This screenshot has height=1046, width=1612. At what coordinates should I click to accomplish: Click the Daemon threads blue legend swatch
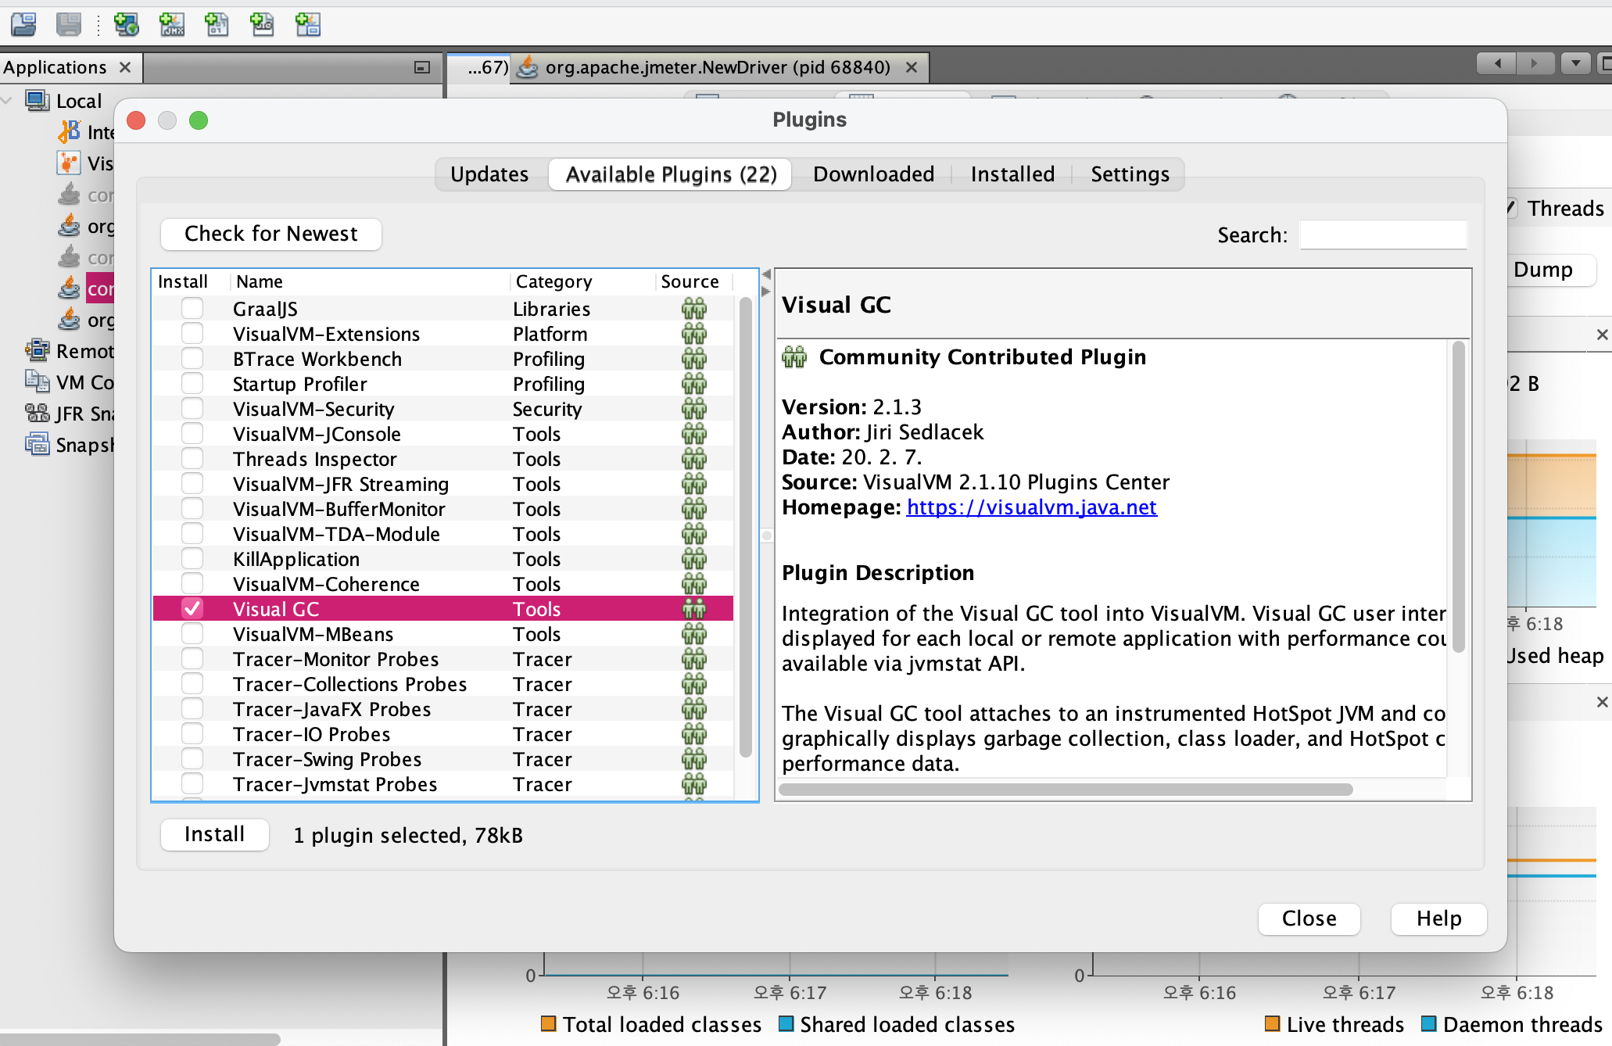pos(1428,1023)
